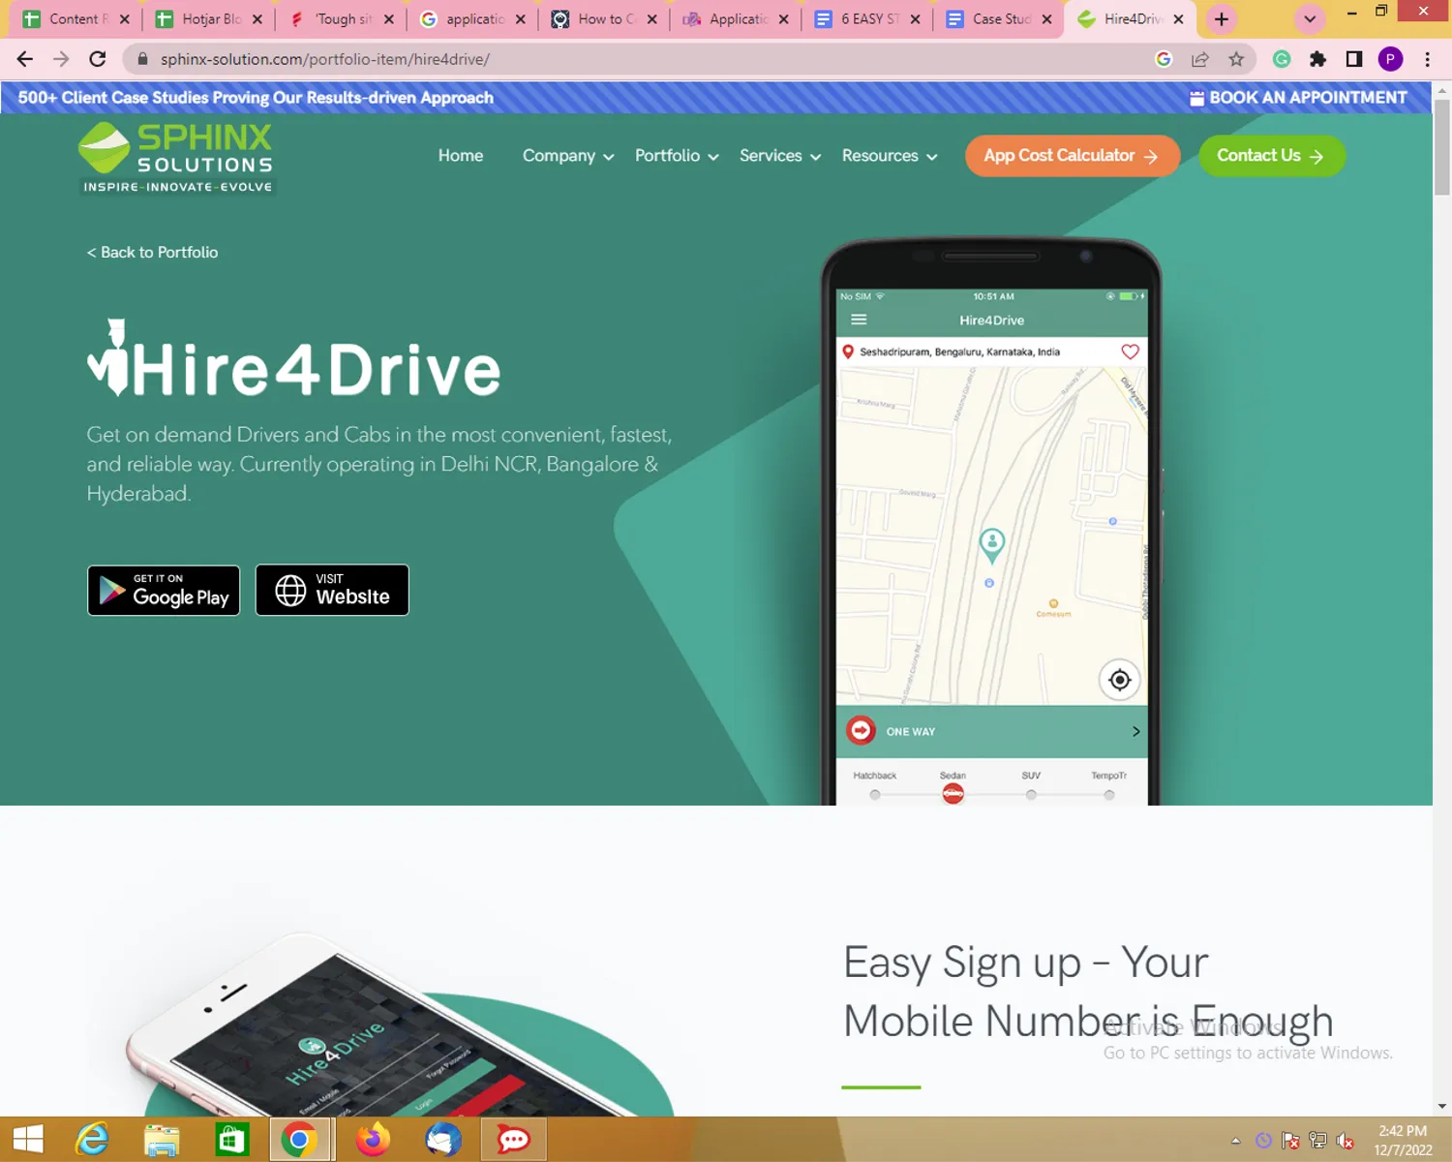Switch to the How to C tab

(604, 18)
